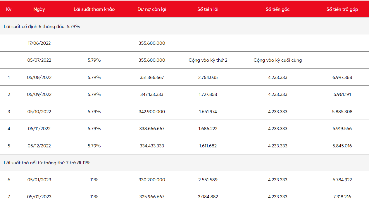Click the "Kỳ" column header
Image resolution: width=369 pixels, height=205 pixels.
[9, 9]
